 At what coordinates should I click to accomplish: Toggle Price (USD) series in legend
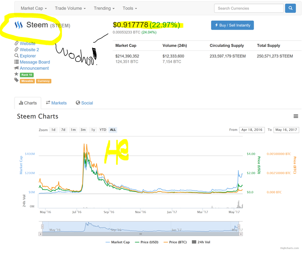[x=147, y=242]
